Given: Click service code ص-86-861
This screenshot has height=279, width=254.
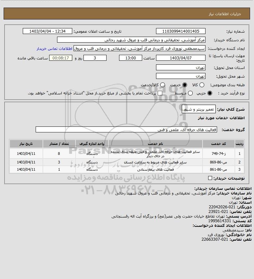Looking at the screenshot, I should [218, 169].
